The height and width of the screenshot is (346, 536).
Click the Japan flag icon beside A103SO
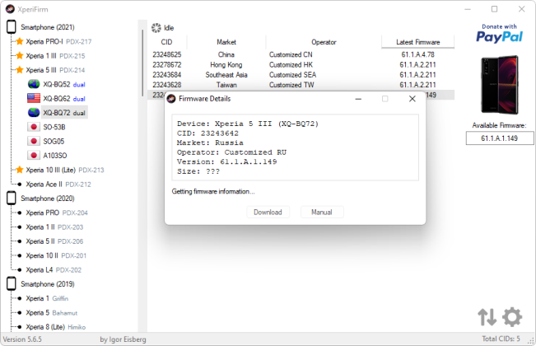tap(34, 156)
